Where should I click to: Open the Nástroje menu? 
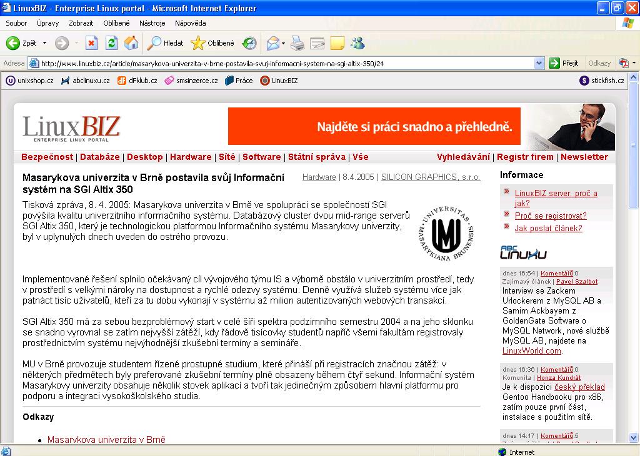click(x=152, y=23)
